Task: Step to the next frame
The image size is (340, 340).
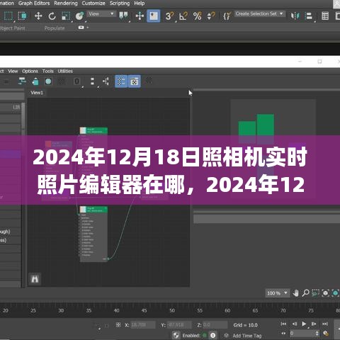Action: 314,324
